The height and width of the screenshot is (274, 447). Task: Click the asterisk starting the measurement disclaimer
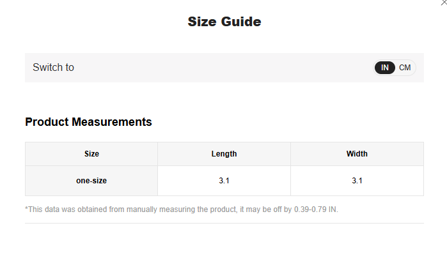tap(27, 209)
